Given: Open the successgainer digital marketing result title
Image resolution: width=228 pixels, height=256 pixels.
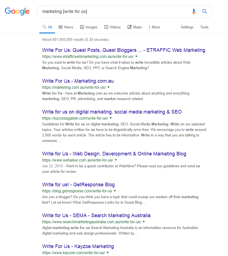Looking at the screenshot, I should pyautogui.click(x=112, y=112).
